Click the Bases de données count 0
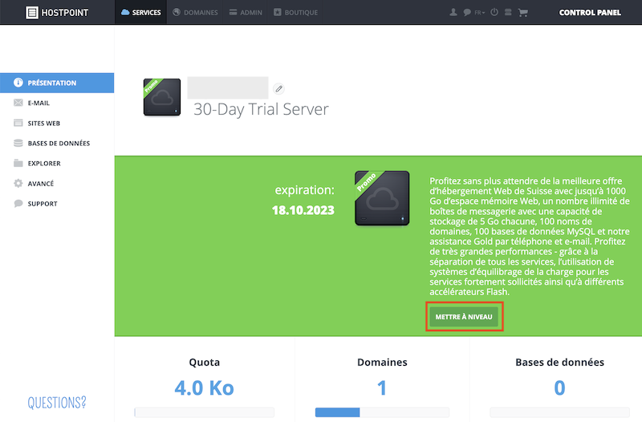 pyautogui.click(x=559, y=388)
